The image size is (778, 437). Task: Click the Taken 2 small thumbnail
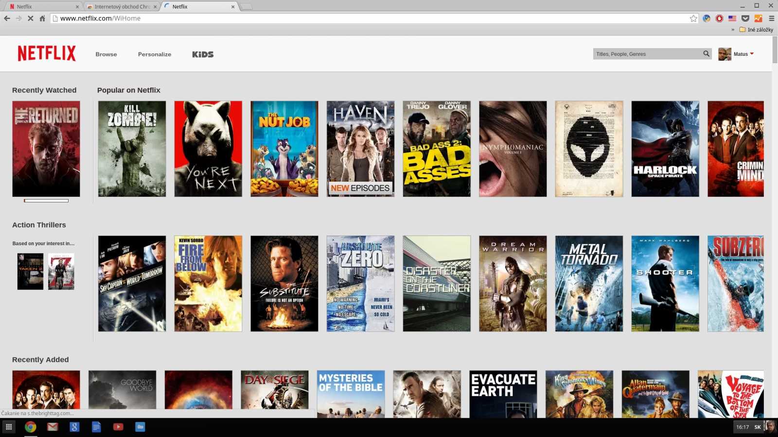point(30,271)
